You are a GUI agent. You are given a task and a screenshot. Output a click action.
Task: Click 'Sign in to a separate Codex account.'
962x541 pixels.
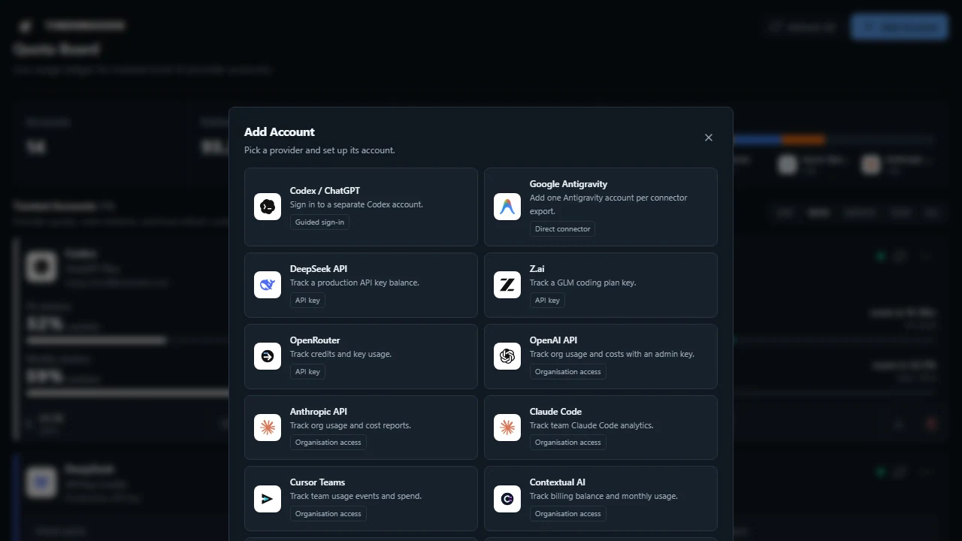[x=356, y=204]
